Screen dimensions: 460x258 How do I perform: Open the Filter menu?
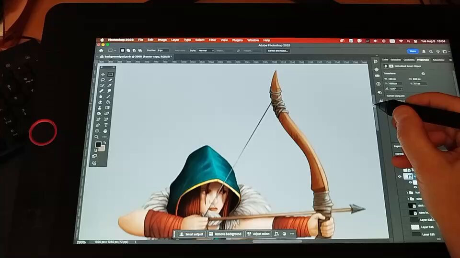point(212,40)
